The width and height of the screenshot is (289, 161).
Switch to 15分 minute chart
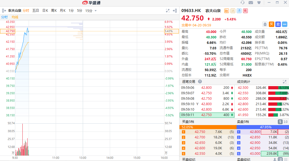(89, 11)
